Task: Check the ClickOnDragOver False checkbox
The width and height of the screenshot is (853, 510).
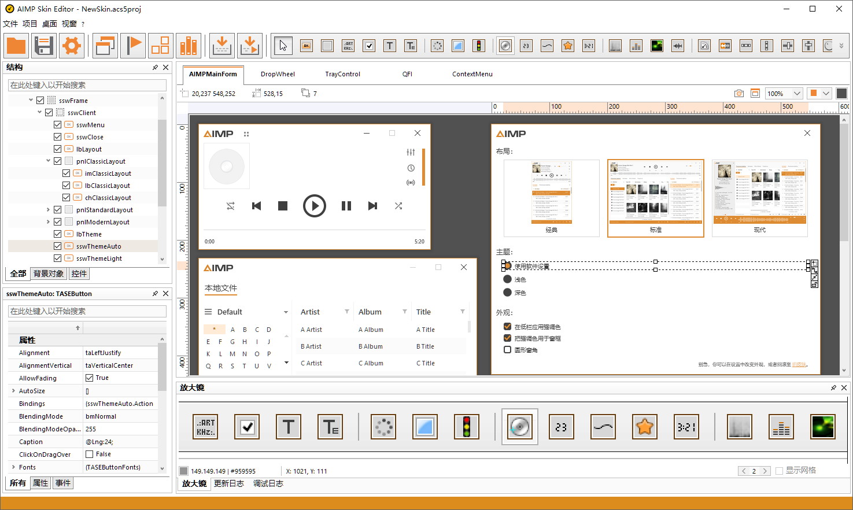Action: click(x=89, y=454)
